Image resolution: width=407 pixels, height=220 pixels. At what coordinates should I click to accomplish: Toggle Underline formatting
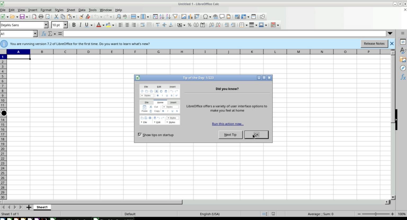[87, 25]
